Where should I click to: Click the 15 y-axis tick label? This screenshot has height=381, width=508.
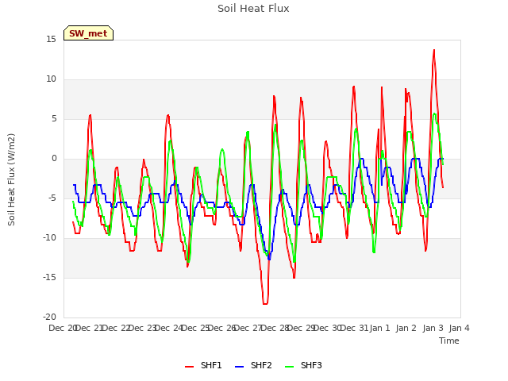pyautogui.click(x=51, y=40)
